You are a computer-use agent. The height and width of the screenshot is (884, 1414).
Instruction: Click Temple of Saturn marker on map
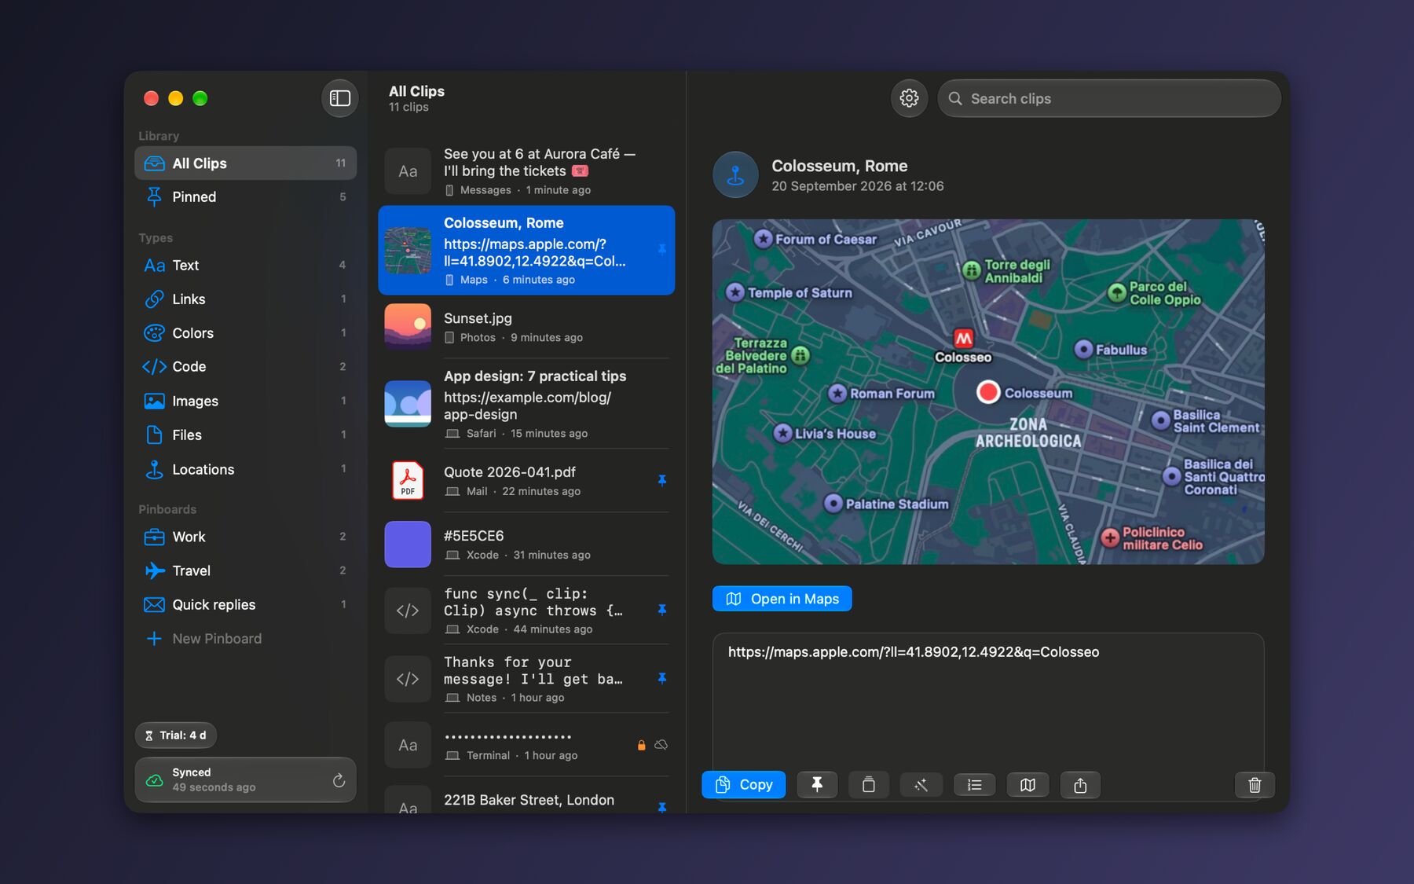[734, 292]
